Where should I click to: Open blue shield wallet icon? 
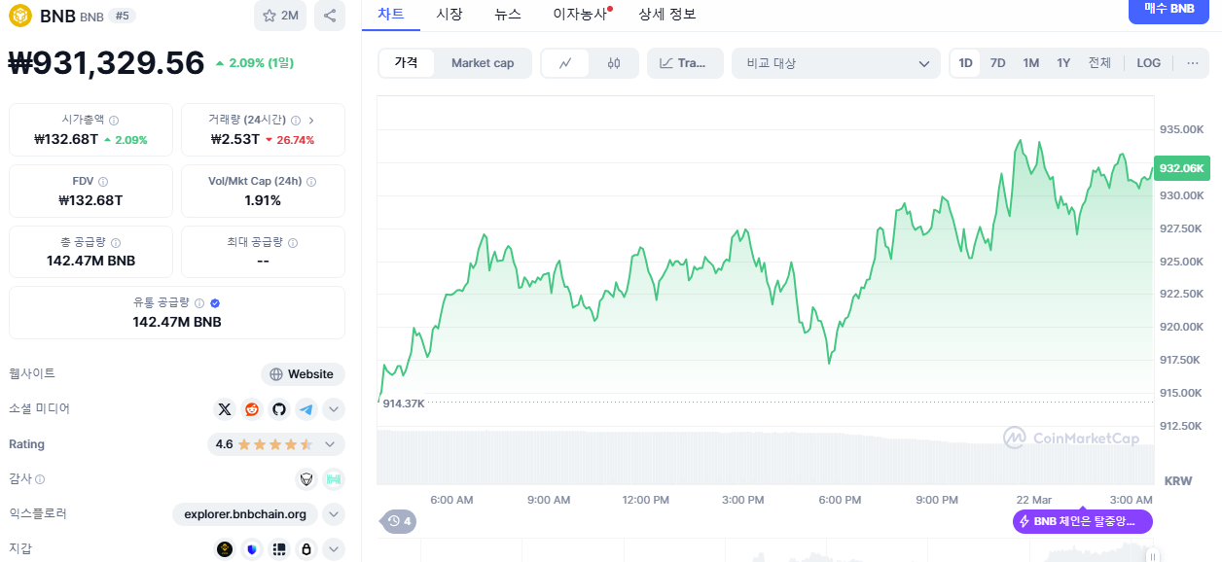click(252, 549)
